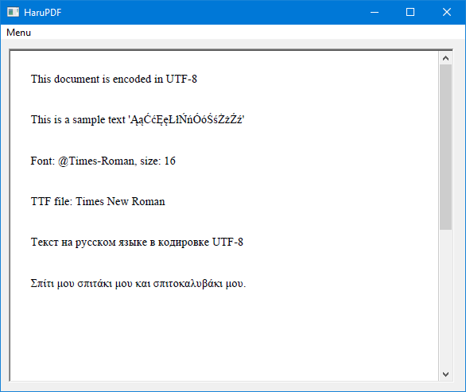
Task: Click the word 'UTF-8' in first line
Action: [x=181, y=79]
